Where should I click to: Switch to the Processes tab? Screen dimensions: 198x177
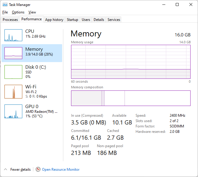10,20
